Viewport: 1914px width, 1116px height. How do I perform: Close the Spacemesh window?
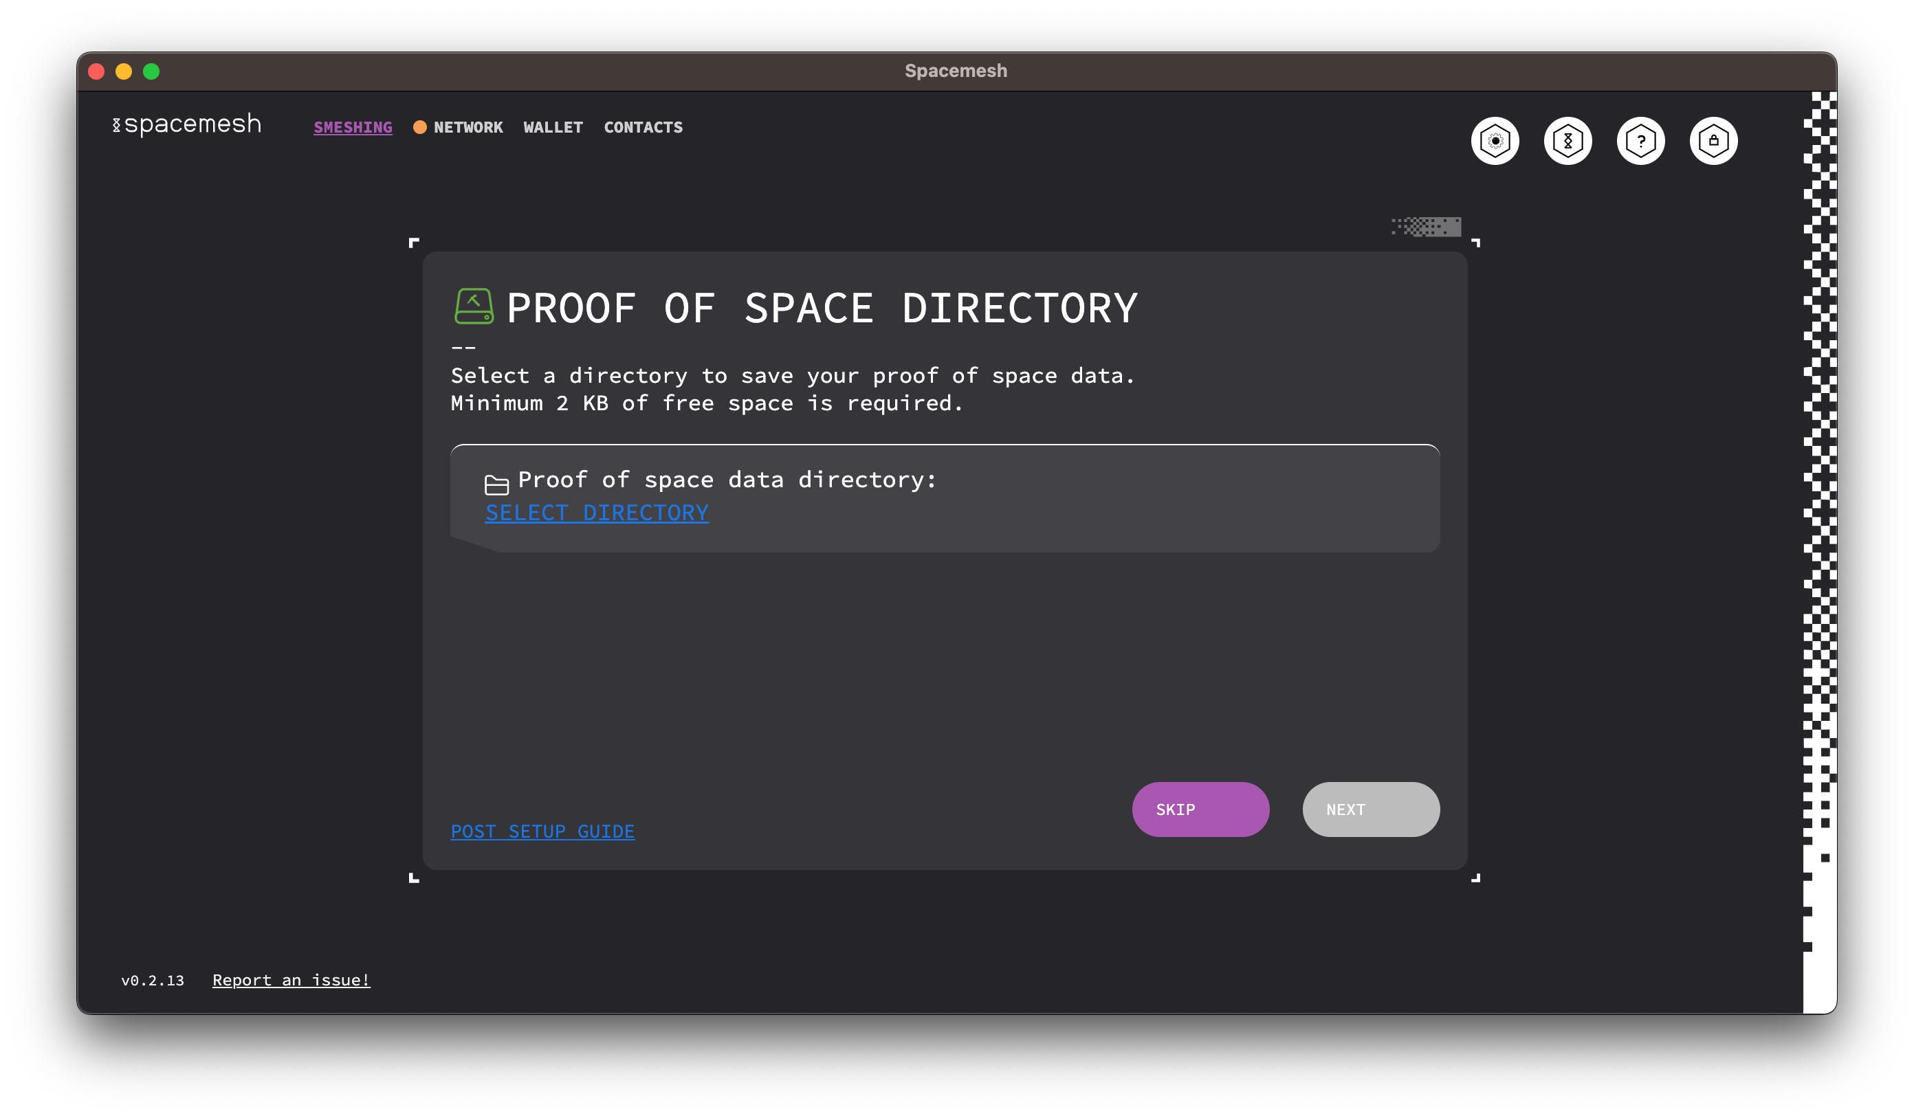click(96, 71)
